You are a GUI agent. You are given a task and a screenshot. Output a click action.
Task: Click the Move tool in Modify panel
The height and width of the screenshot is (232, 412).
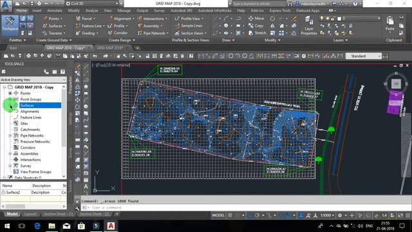click(x=256, y=19)
